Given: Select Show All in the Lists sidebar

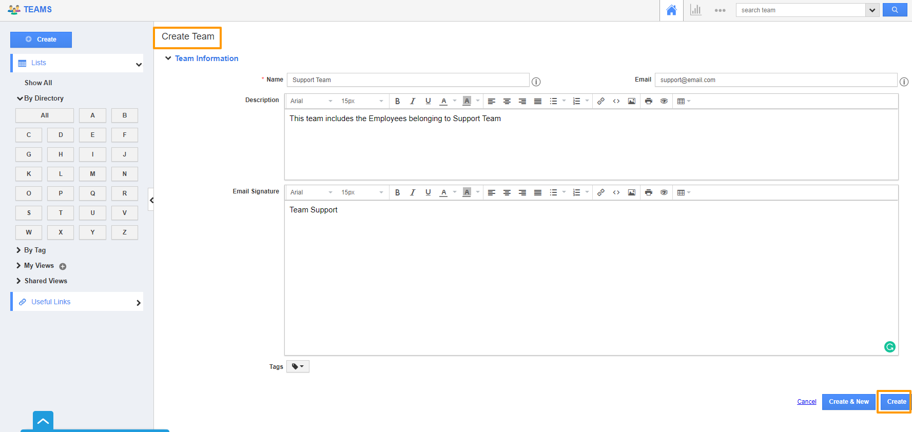Looking at the screenshot, I should (38, 83).
